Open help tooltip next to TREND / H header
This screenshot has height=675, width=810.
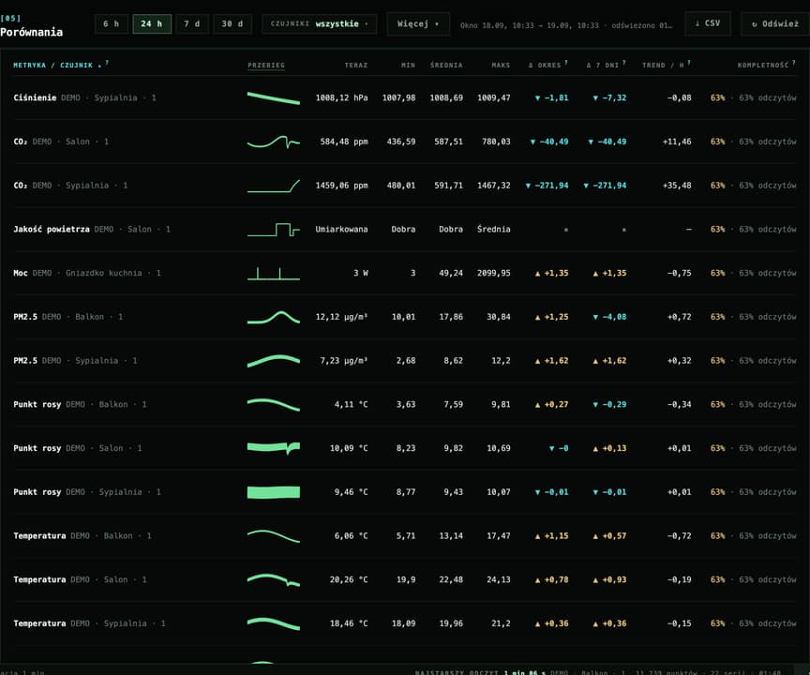(x=689, y=63)
